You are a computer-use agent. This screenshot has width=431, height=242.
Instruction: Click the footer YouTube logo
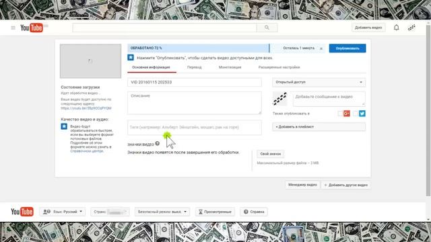click(x=22, y=212)
